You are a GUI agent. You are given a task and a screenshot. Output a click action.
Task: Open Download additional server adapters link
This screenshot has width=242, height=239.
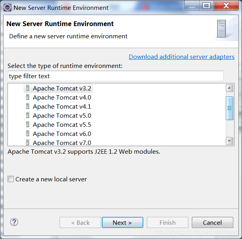coord(182,57)
